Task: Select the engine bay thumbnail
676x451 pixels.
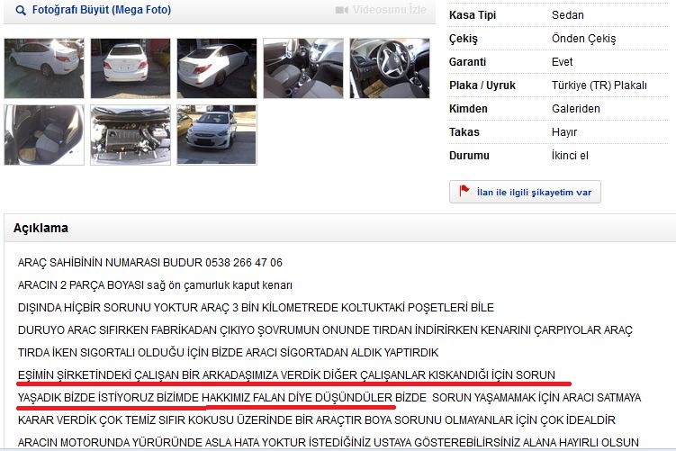Action: (131, 135)
